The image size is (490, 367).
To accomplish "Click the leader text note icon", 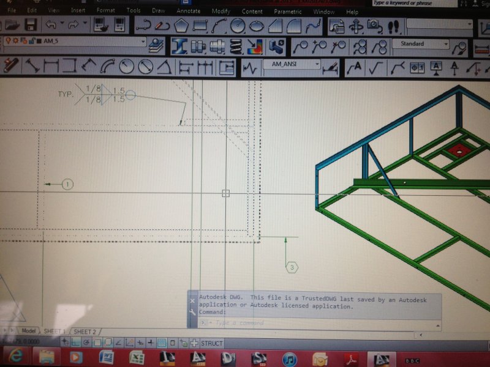I will click(355, 68).
